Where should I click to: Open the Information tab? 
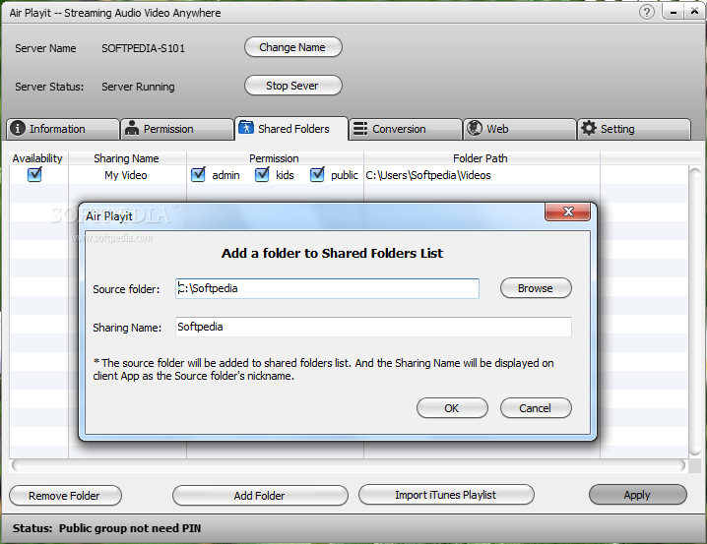pos(63,129)
